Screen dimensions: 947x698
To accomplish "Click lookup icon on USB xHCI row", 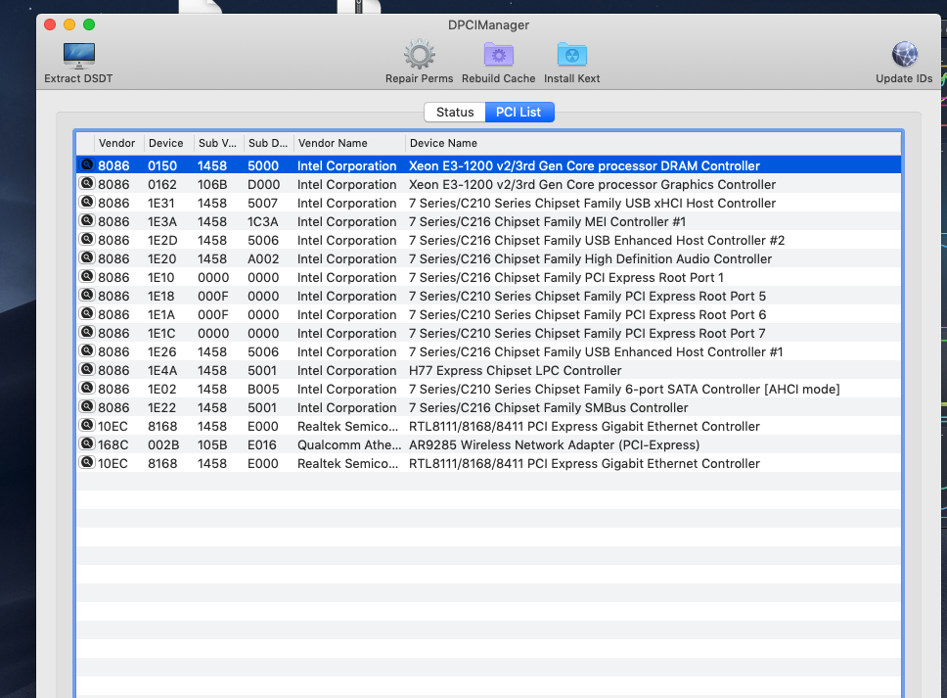I will (x=87, y=202).
